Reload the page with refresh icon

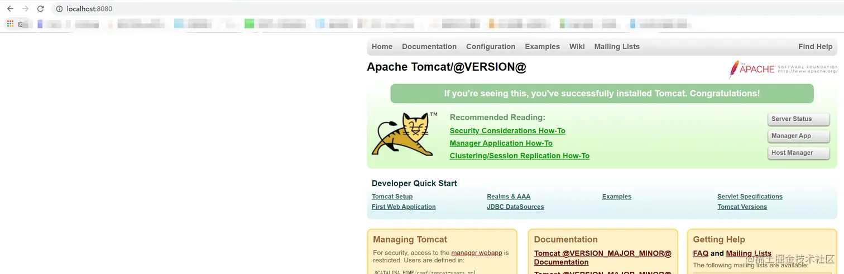(x=40, y=9)
